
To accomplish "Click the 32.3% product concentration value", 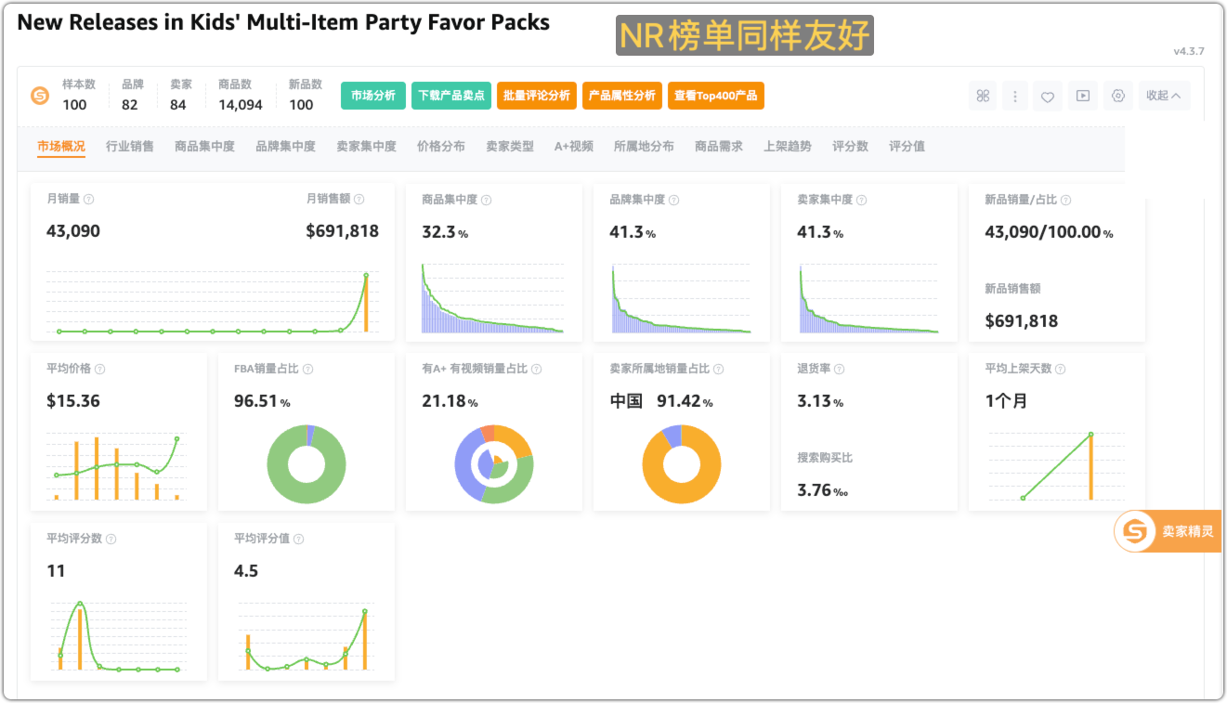I will [x=445, y=232].
